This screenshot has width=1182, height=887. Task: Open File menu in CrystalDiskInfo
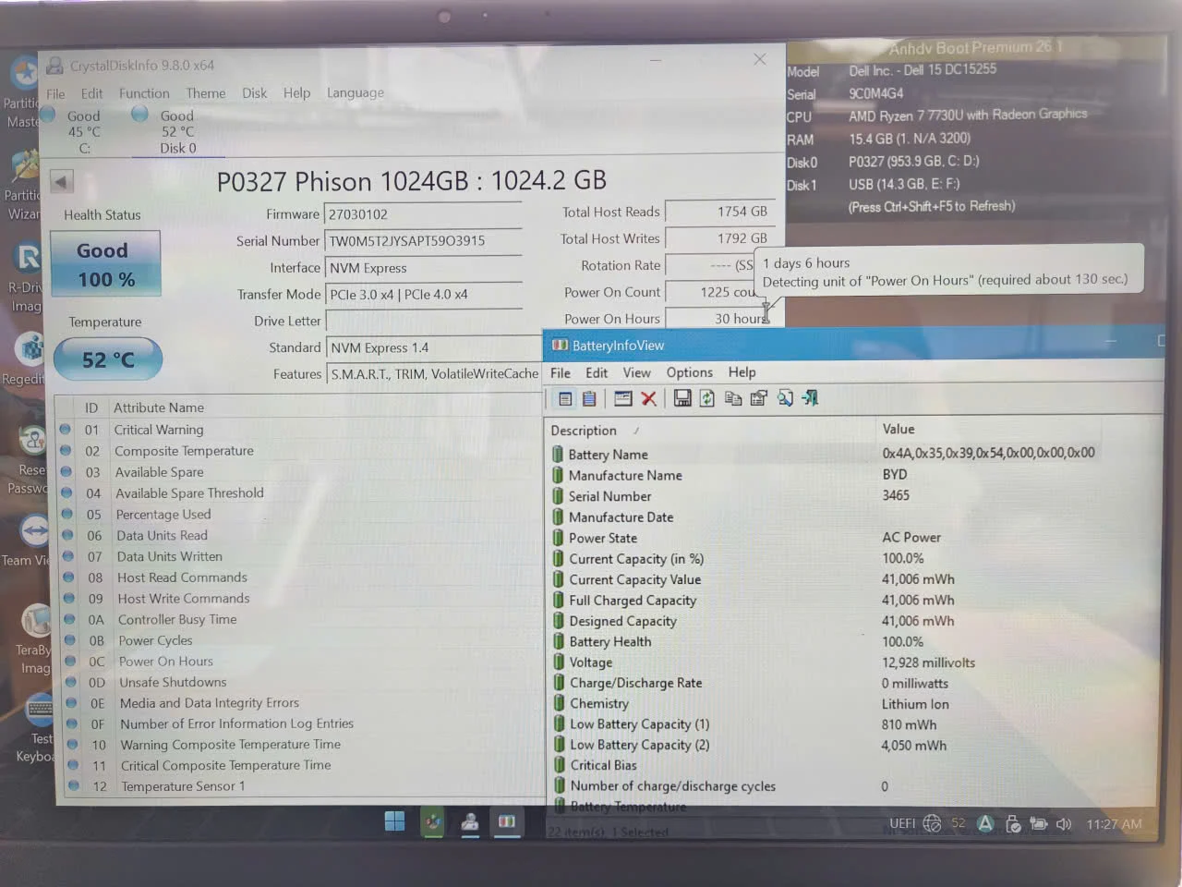coord(55,93)
